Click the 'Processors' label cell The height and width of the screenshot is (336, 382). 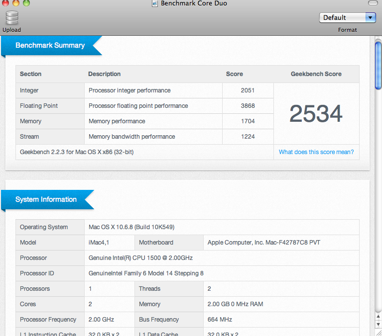pyautogui.click(x=50, y=289)
